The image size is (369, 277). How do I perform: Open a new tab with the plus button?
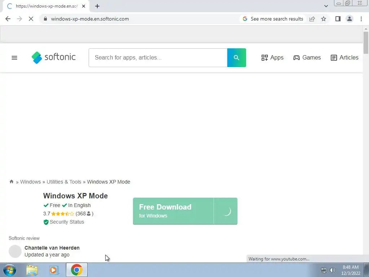97,6
